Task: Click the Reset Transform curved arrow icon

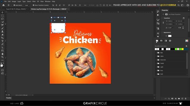Action: 184,18
